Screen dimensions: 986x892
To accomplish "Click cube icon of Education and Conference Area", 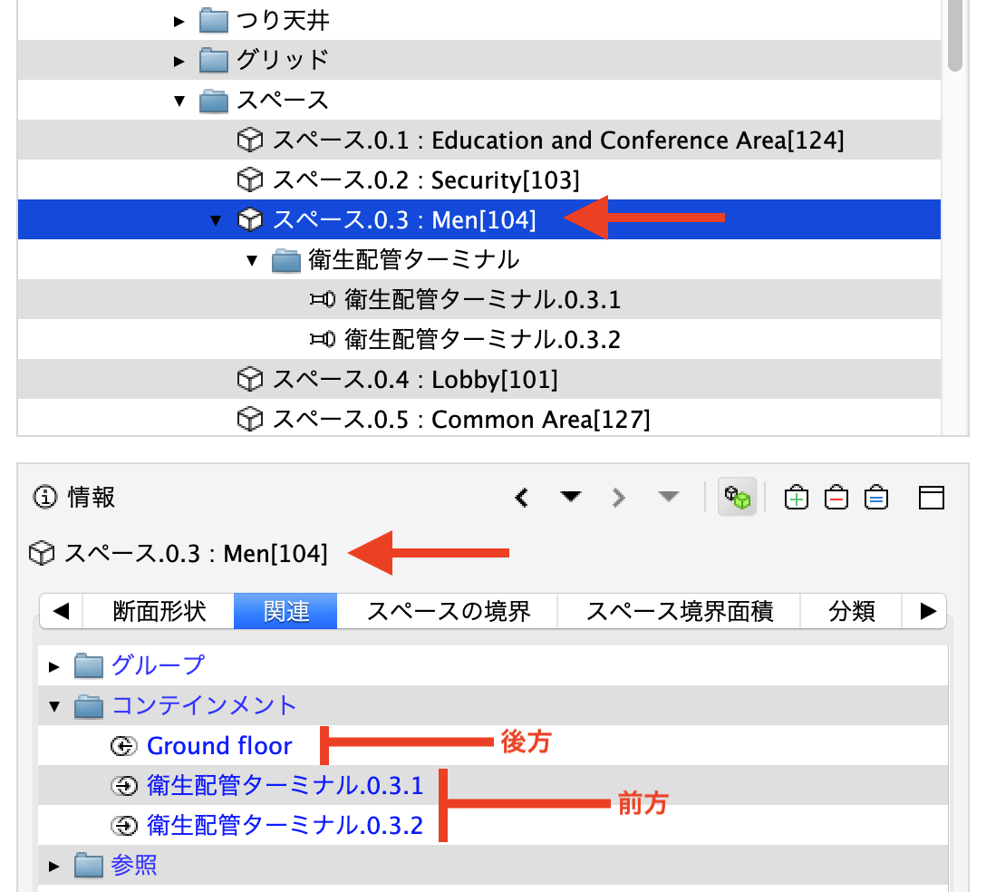I will tap(249, 140).
